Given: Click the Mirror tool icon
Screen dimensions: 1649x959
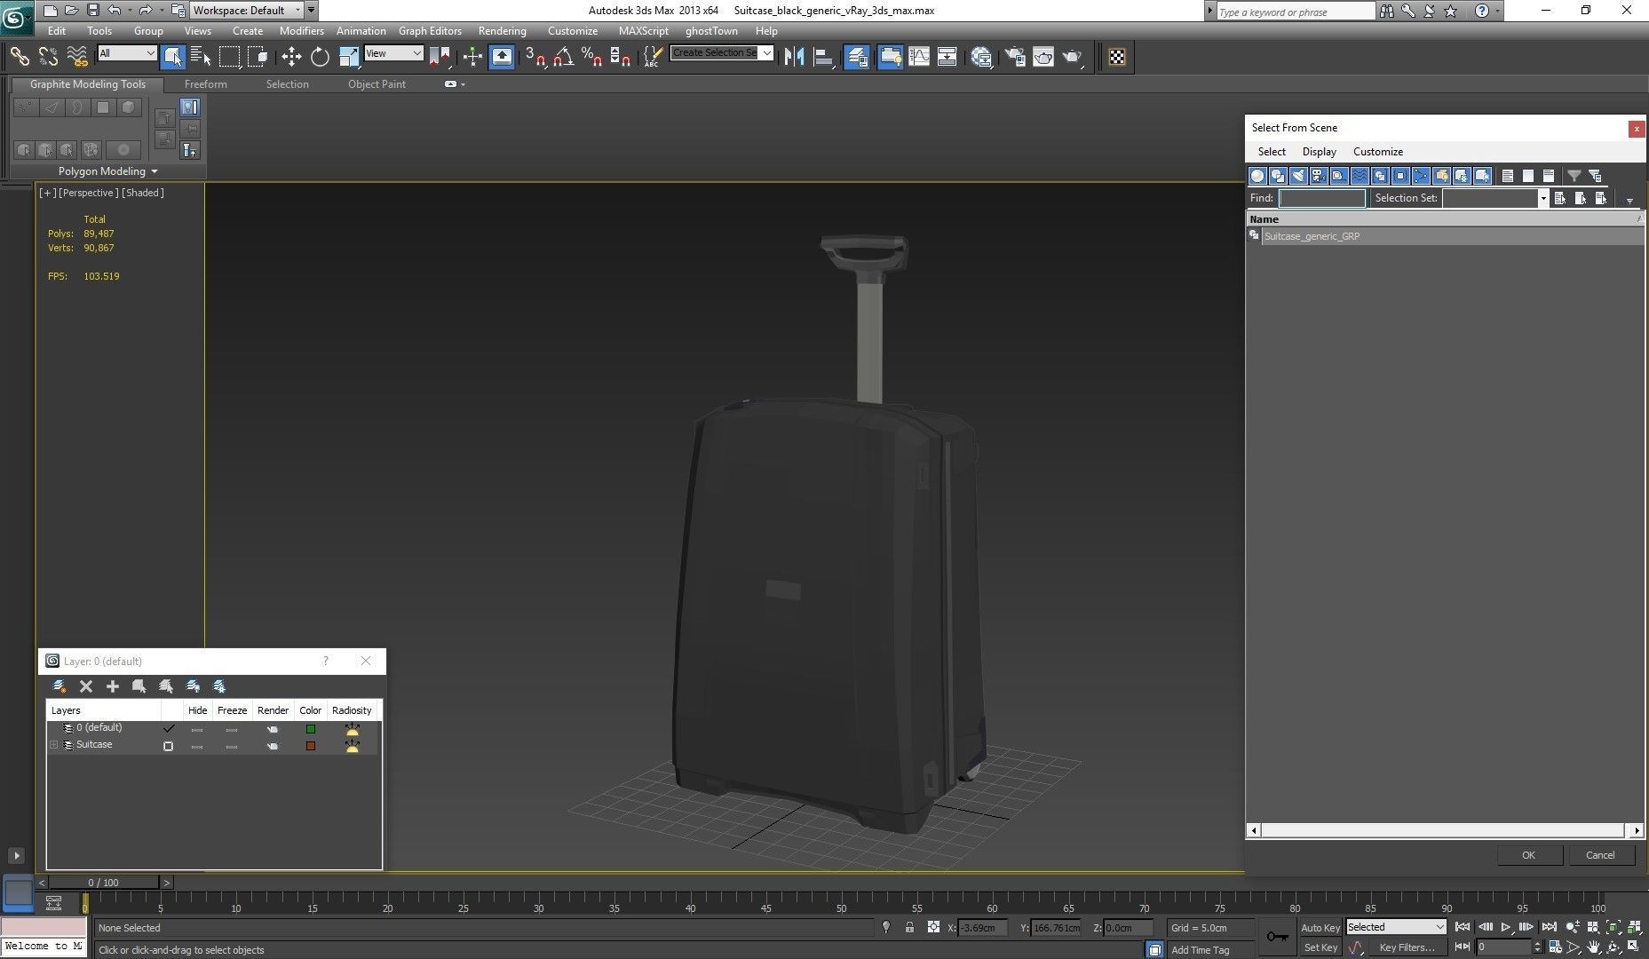Looking at the screenshot, I should pos(794,57).
